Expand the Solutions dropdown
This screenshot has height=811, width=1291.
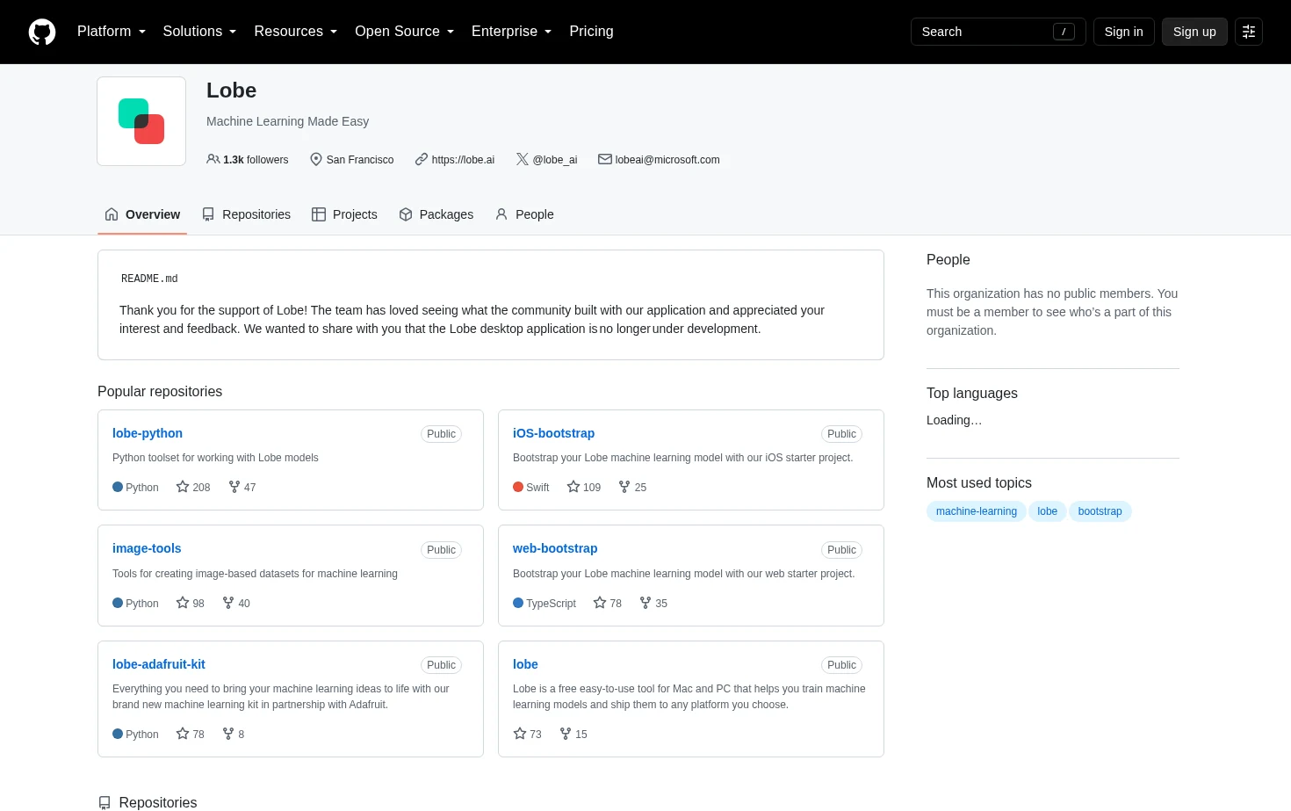[199, 32]
